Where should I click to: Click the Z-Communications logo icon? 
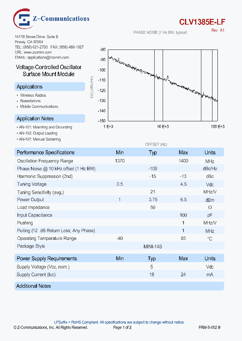[23, 19]
